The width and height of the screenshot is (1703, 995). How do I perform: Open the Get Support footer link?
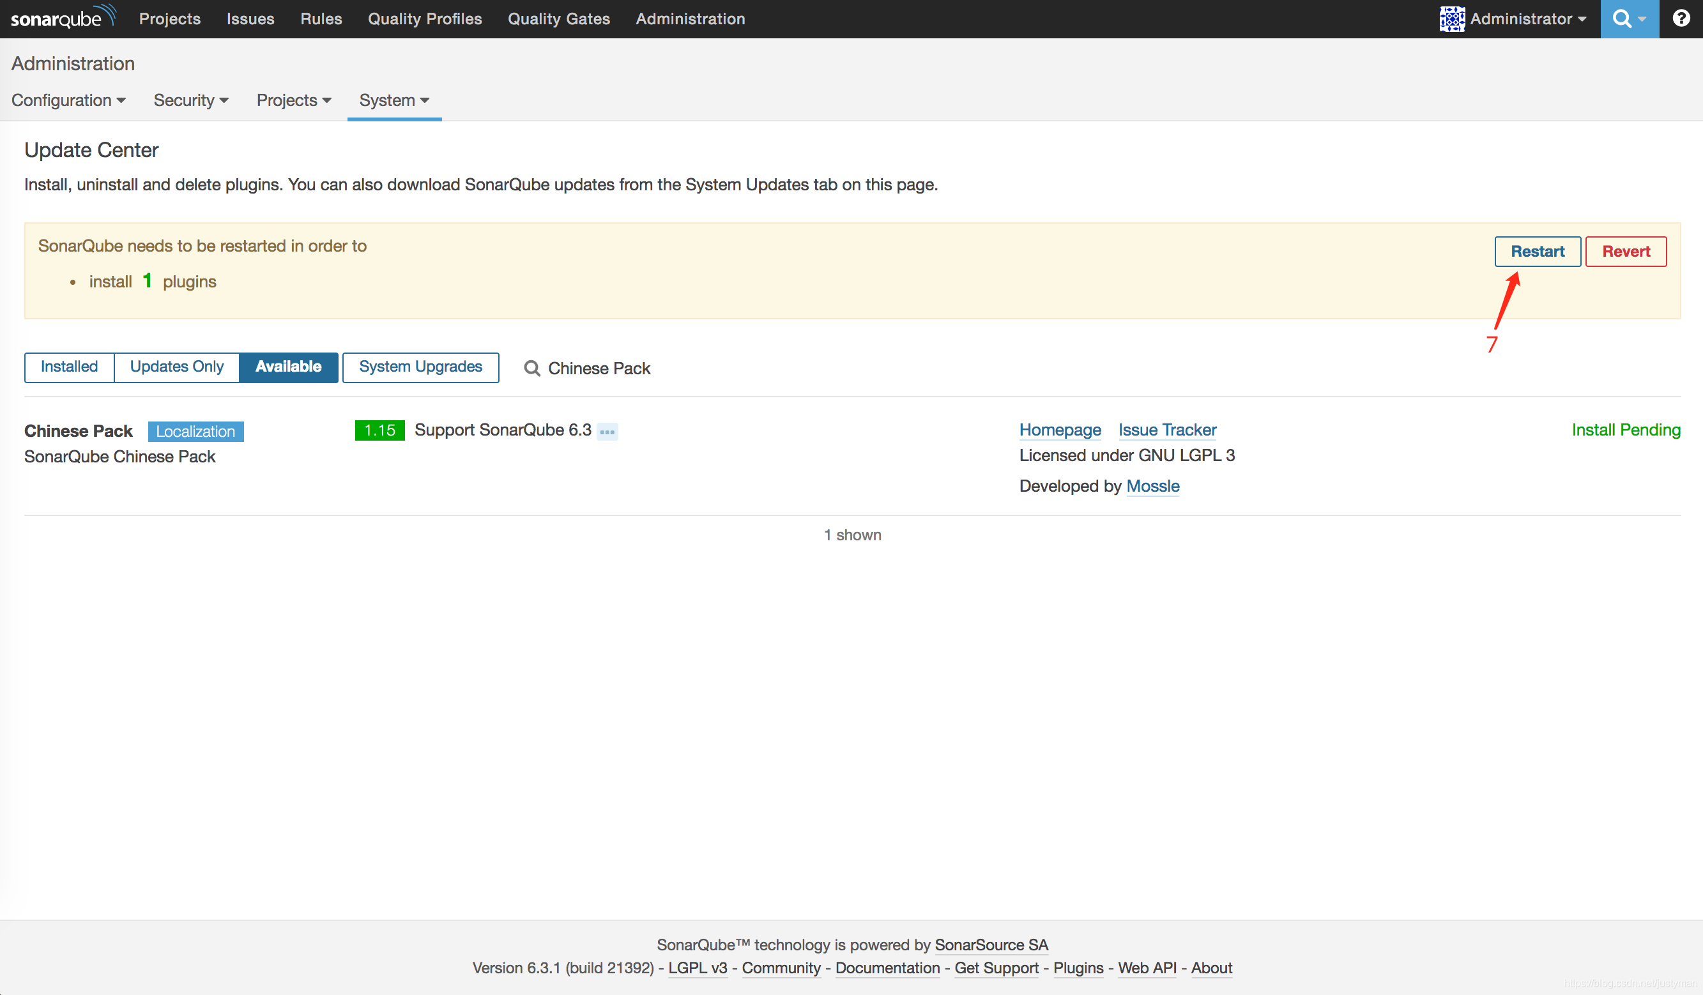996,968
